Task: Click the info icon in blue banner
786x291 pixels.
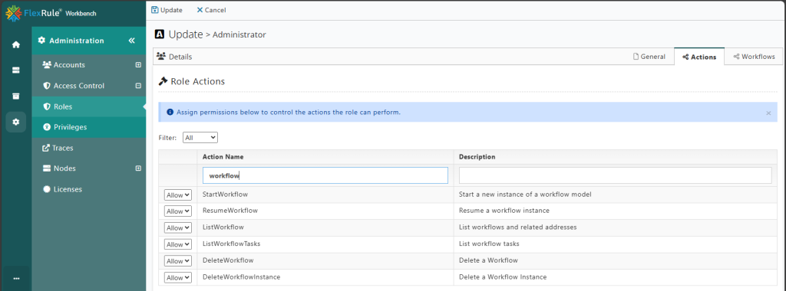Action: click(170, 113)
